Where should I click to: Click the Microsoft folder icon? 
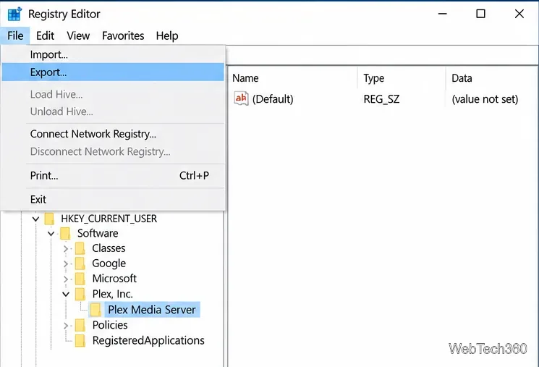click(80, 279)
